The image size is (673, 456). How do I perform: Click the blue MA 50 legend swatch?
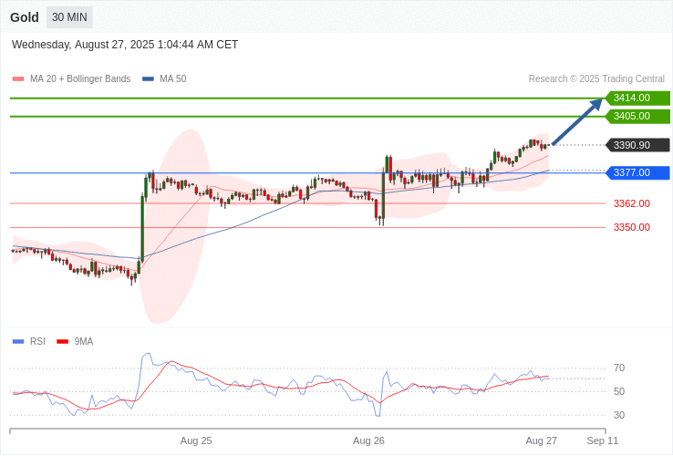[x=148, y=79]
